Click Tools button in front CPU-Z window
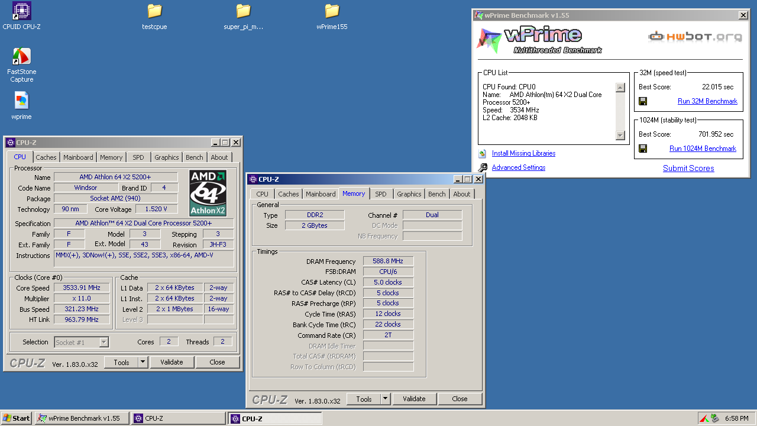 (x=364, y=399)
